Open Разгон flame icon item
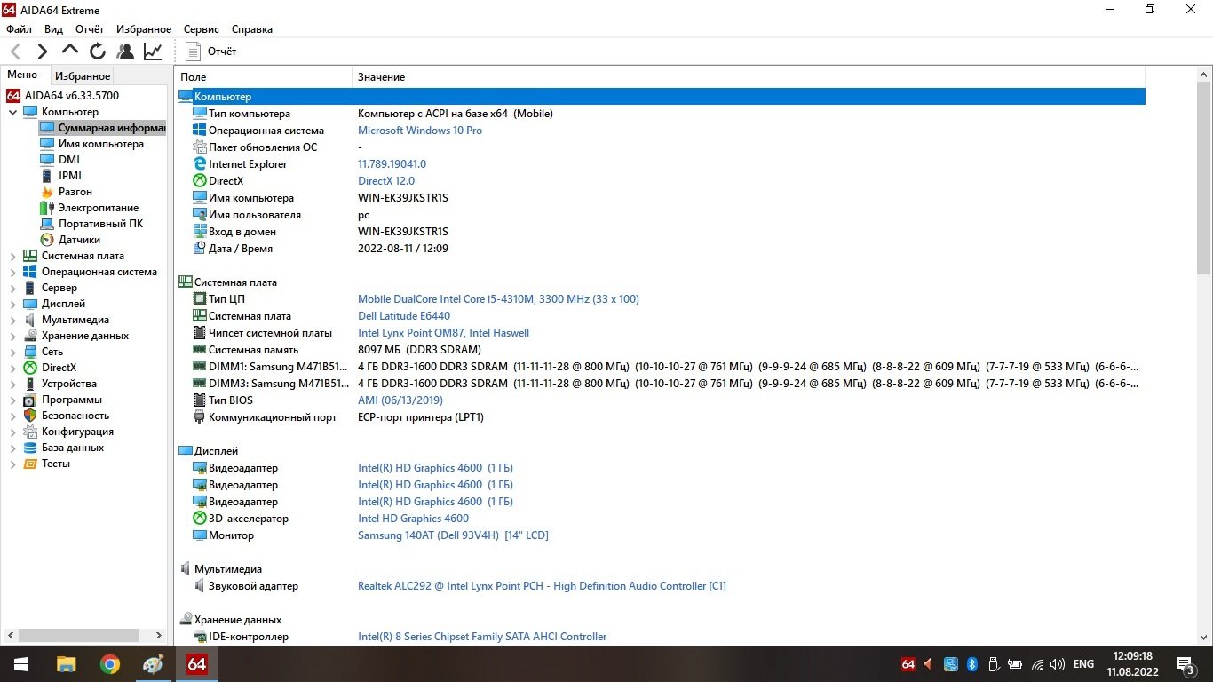The height and width of the screenshot is (682, 1213). [47, 192]
